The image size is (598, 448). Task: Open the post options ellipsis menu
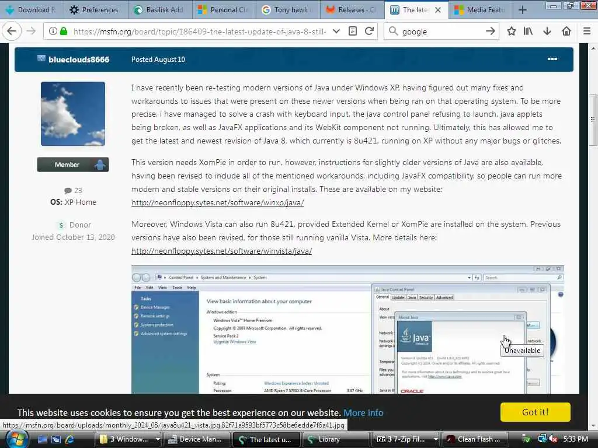click(x=552, y=59)
